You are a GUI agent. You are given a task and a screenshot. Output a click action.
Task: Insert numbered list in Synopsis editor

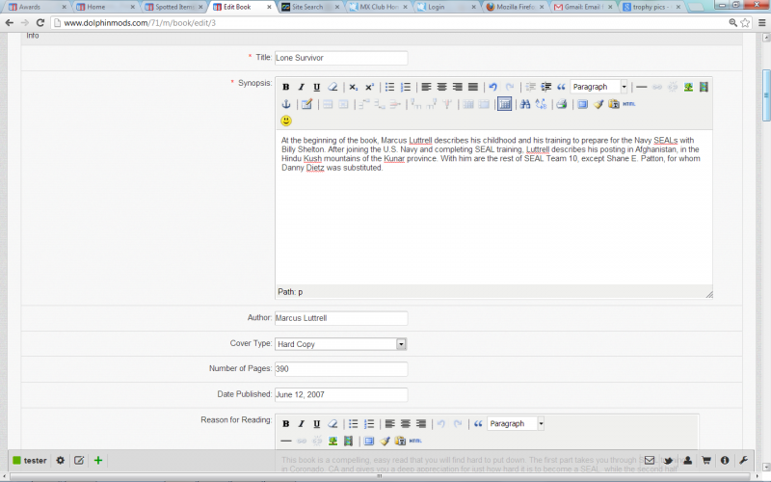click(406, 87)
